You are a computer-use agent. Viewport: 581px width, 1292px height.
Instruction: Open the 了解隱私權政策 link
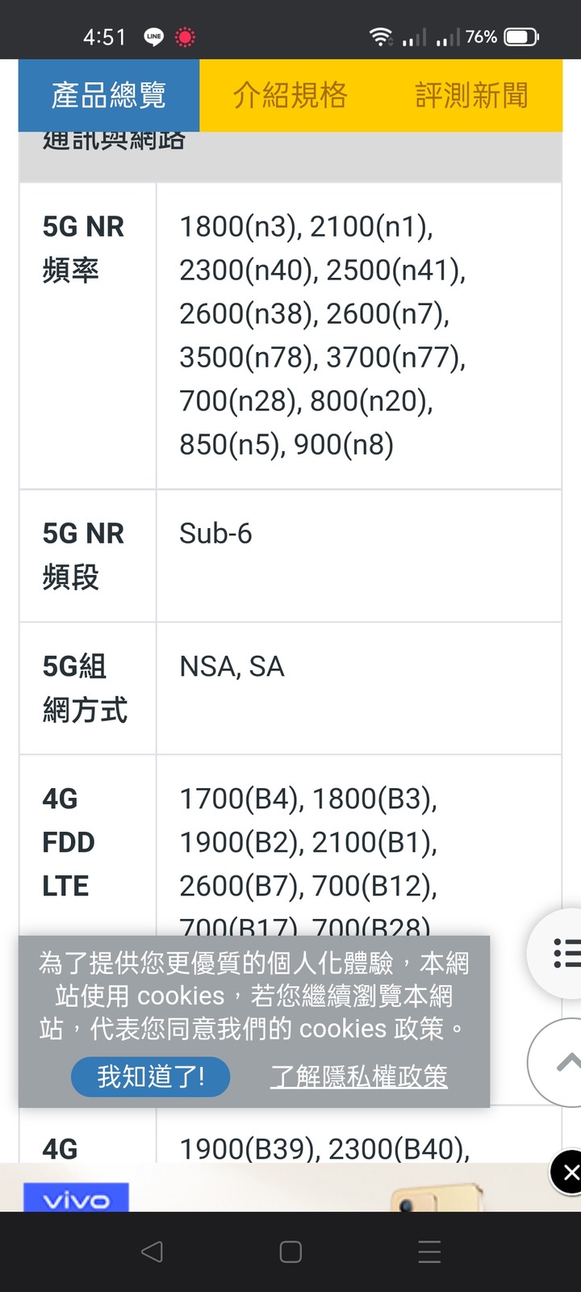coord(359,1076)
